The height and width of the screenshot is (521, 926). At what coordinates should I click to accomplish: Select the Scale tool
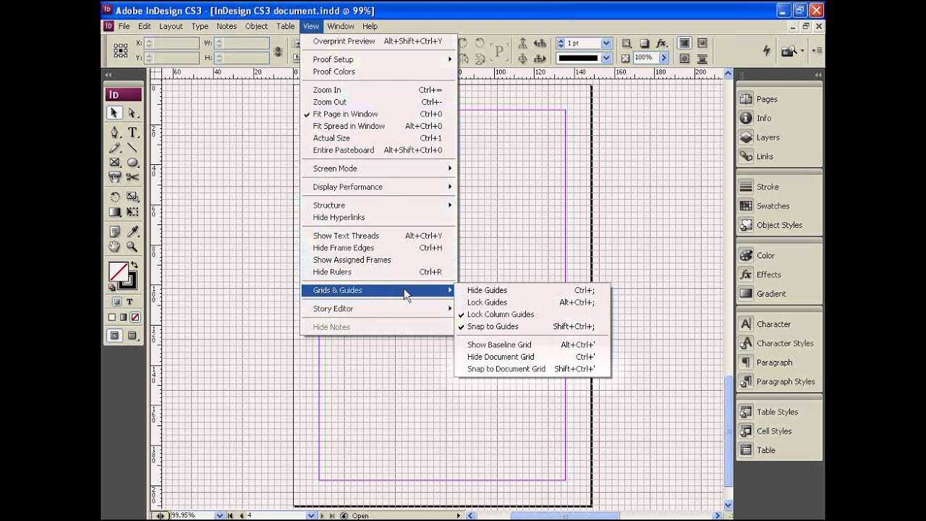click(132, 197)
